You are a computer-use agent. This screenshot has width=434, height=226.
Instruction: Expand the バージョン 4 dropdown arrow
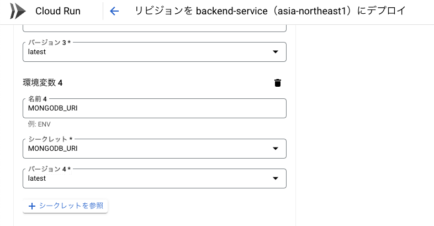(275, 178)
